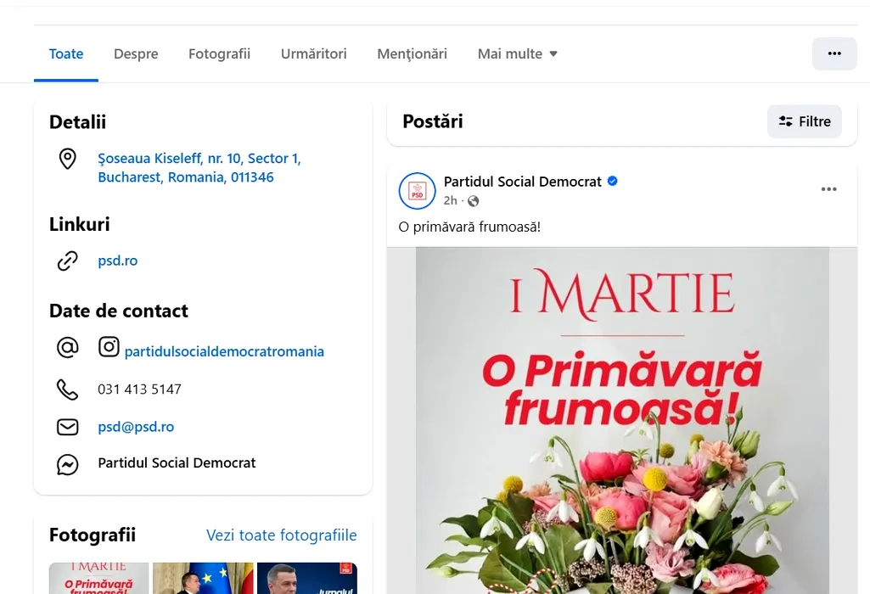Image resolution: width=870 pixels, height=594 pixels.
Task: Click the chain link icon beside psd.ro
Action: pyautogui.click(x=67, y=261)
